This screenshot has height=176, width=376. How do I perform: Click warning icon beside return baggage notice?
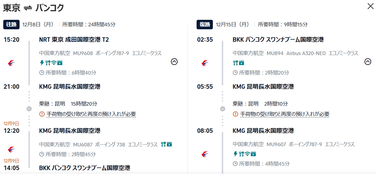pos(235,114)
